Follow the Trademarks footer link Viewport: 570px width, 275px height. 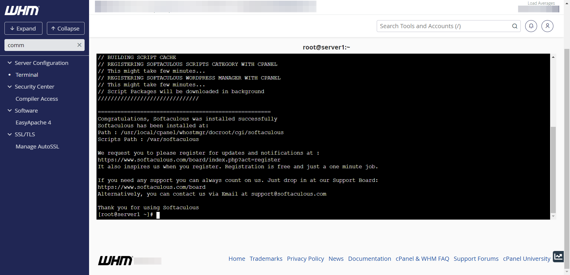tap(266, 259)
